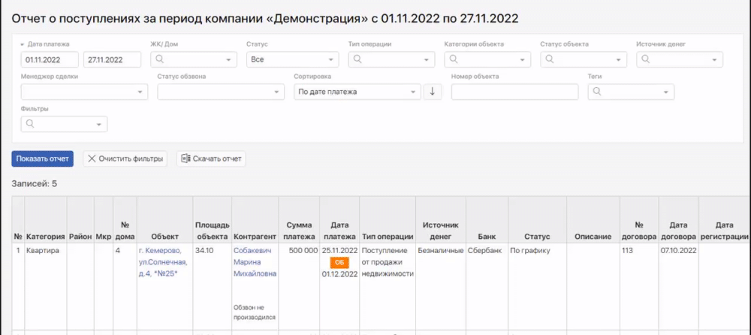Click the orange ОБ badge in payment date
The width and height of the screenshot is (751, 335).
(x=339, y=262)
